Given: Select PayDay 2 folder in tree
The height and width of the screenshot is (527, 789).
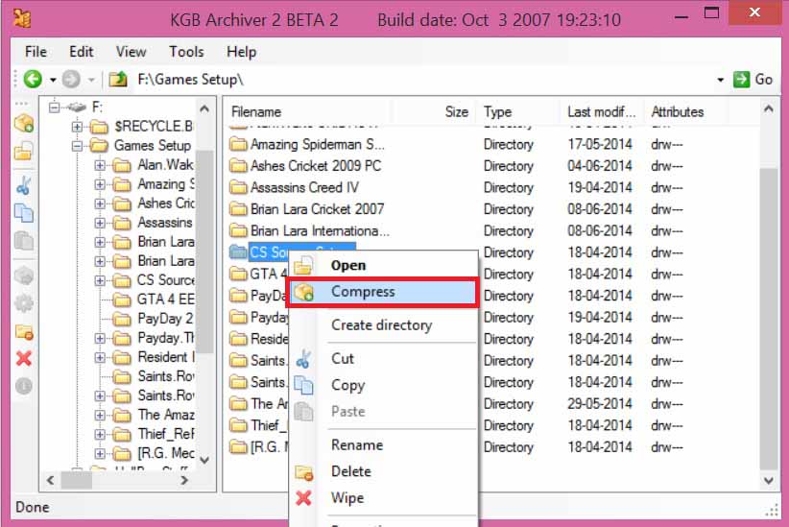Looking at the screenshot, I should tap(153, 319).
